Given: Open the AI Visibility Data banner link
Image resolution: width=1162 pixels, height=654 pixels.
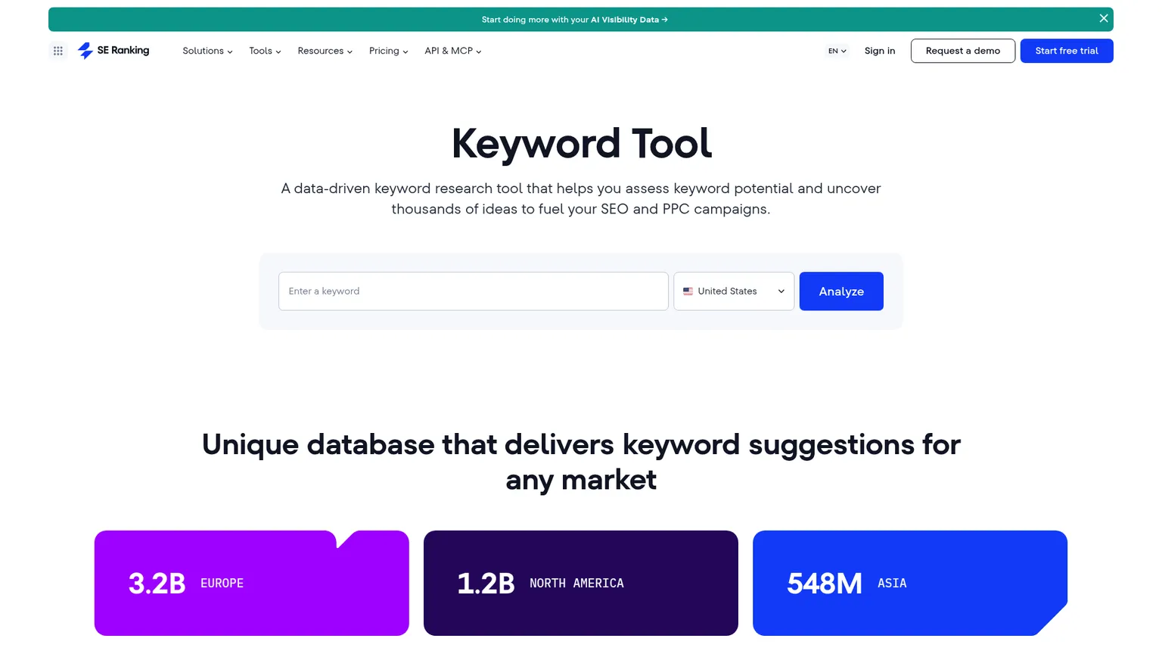Looking at the screenshot, I should coord(574,20).
